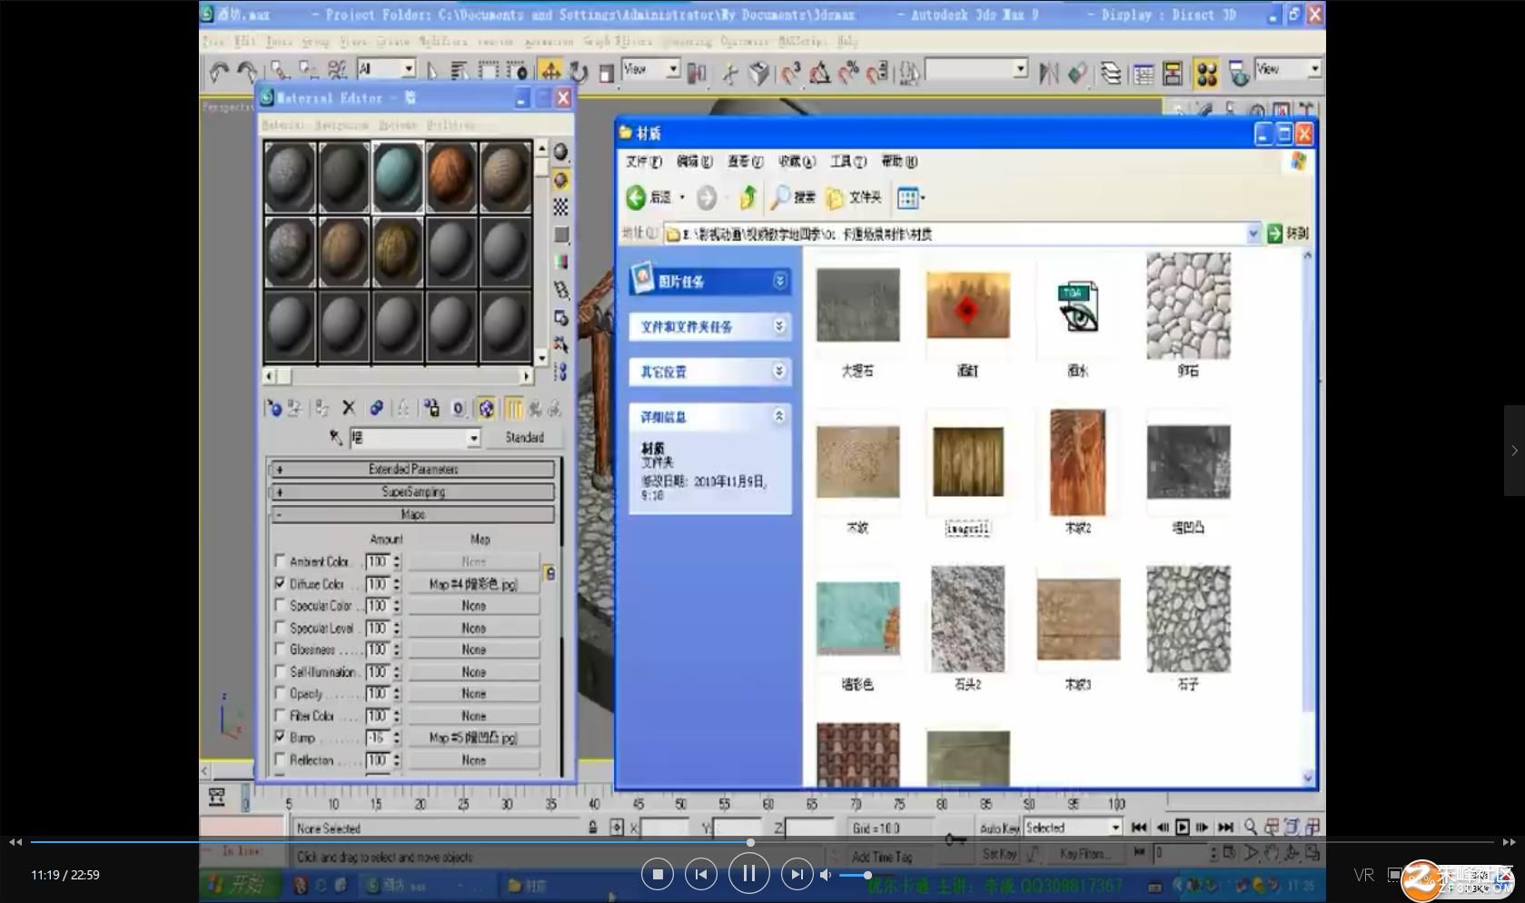Open Explorer Views icon
The image size is (1525, 903).
[x=910, y=197]
